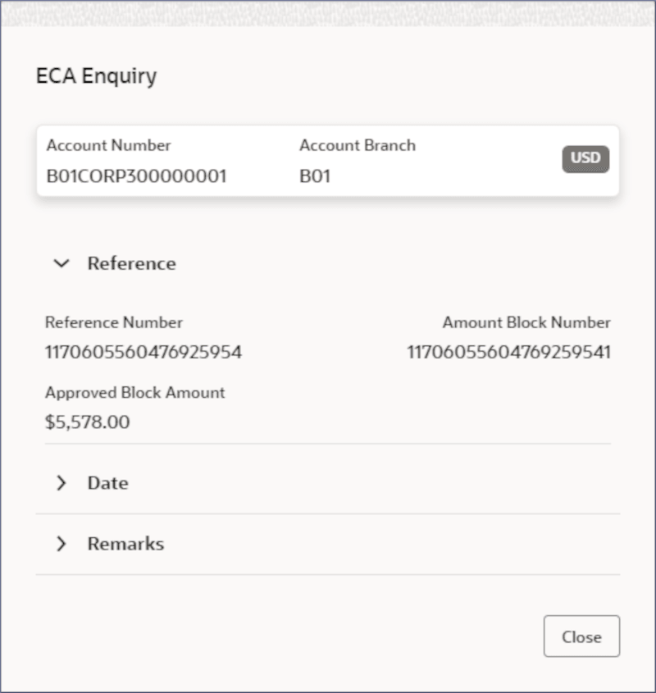
Task: Collapse the Reference section chevron
Action: (x=61, y=263)
